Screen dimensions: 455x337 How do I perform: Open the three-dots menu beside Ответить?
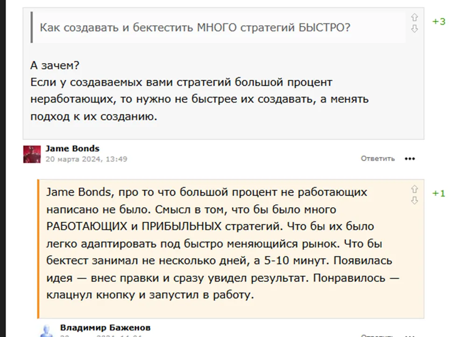(410, 159)
